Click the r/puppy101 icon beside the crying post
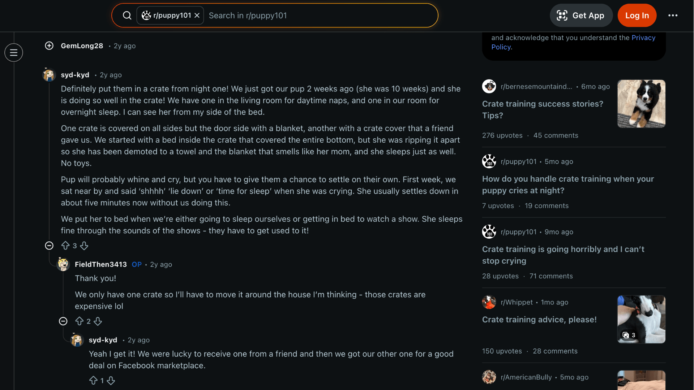Screen dimensions: 694x390 [x=489, y=231]
